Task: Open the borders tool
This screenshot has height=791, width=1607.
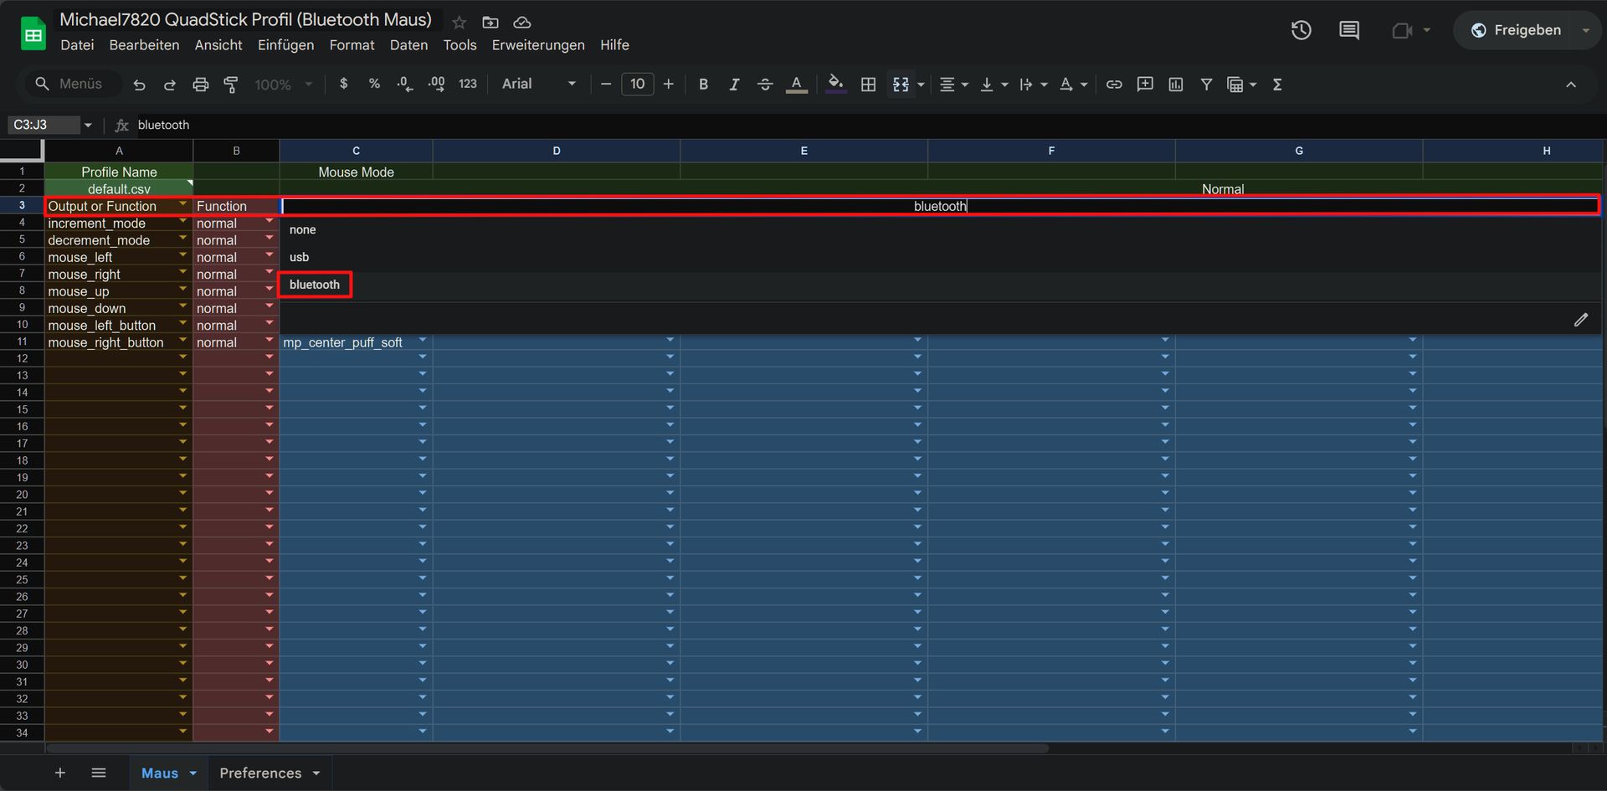Action: [868, 85]
